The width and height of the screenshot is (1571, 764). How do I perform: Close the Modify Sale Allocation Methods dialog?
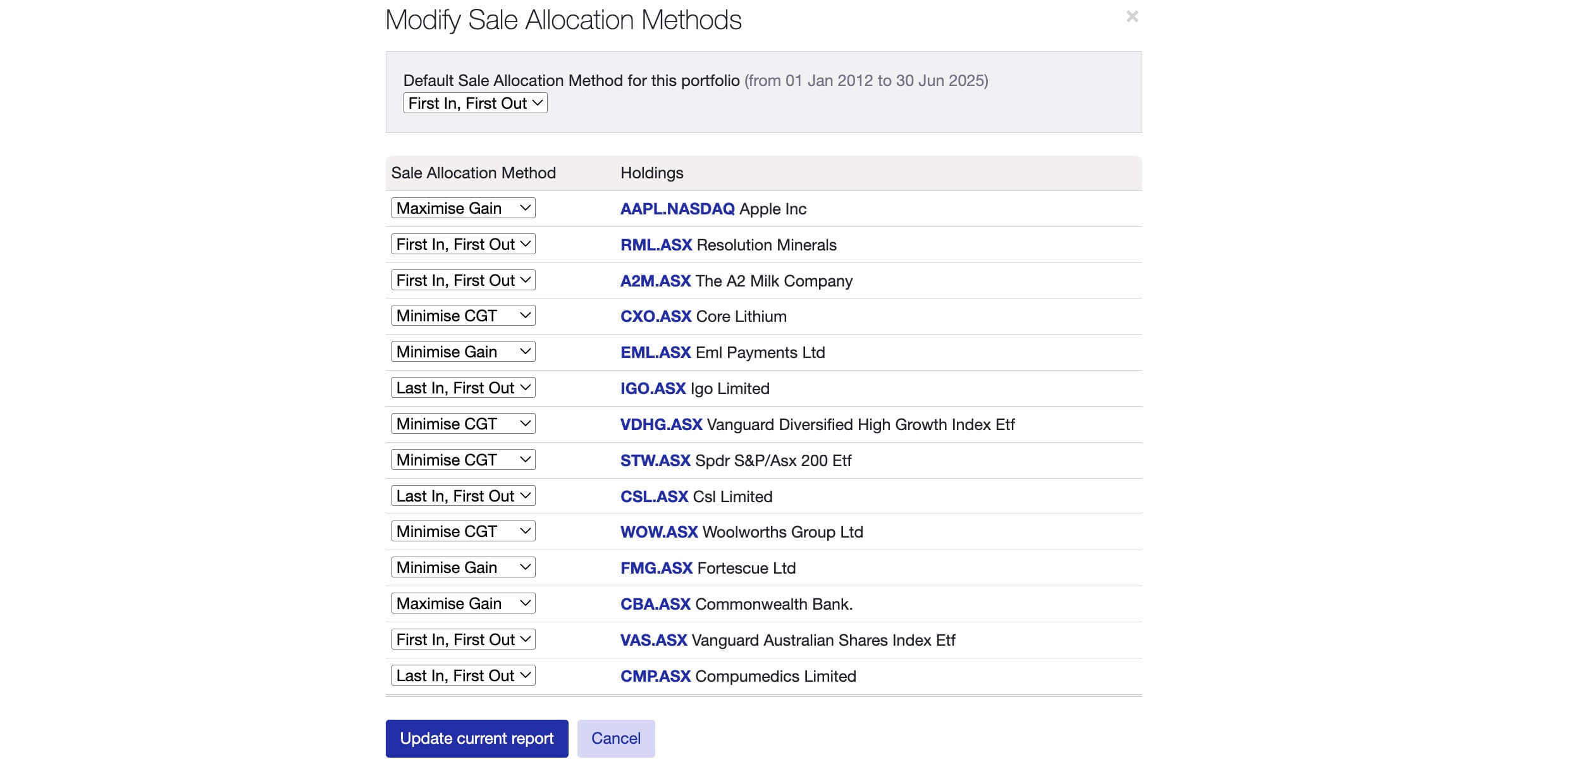click(x=1131, y=17)
